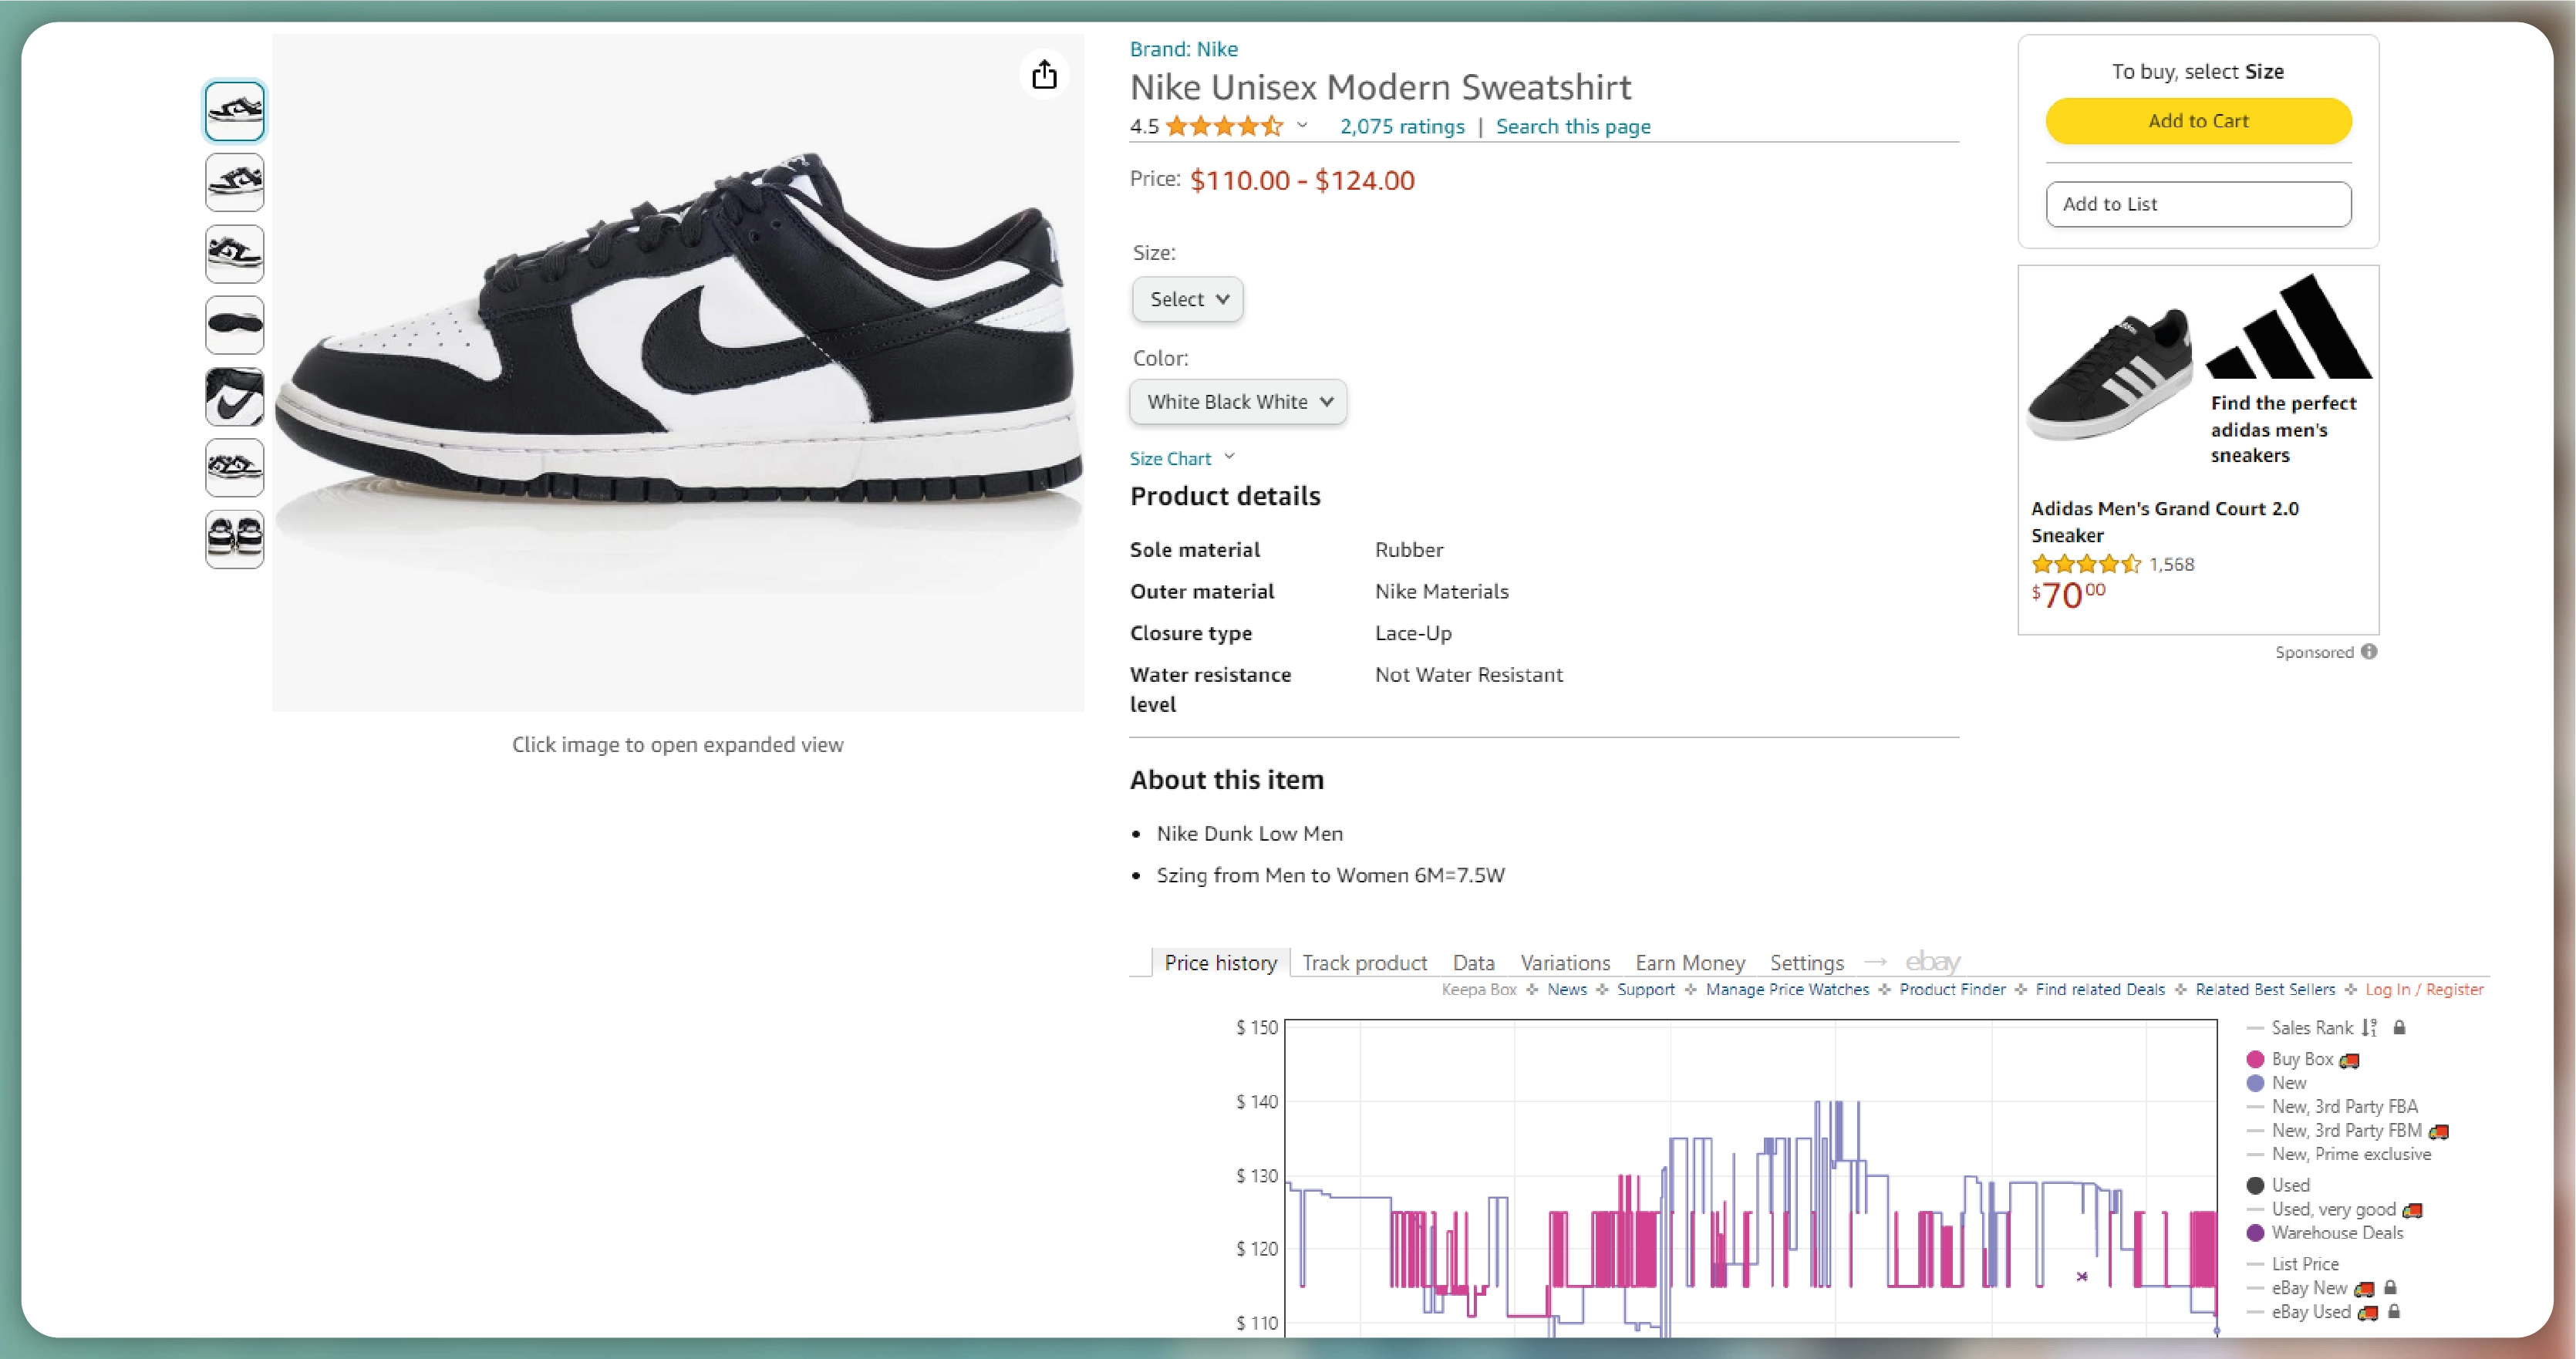Select the close-up swoosh thumbnail
The height and width of the screenshot is (1359, 2576).
click(235, 396)
